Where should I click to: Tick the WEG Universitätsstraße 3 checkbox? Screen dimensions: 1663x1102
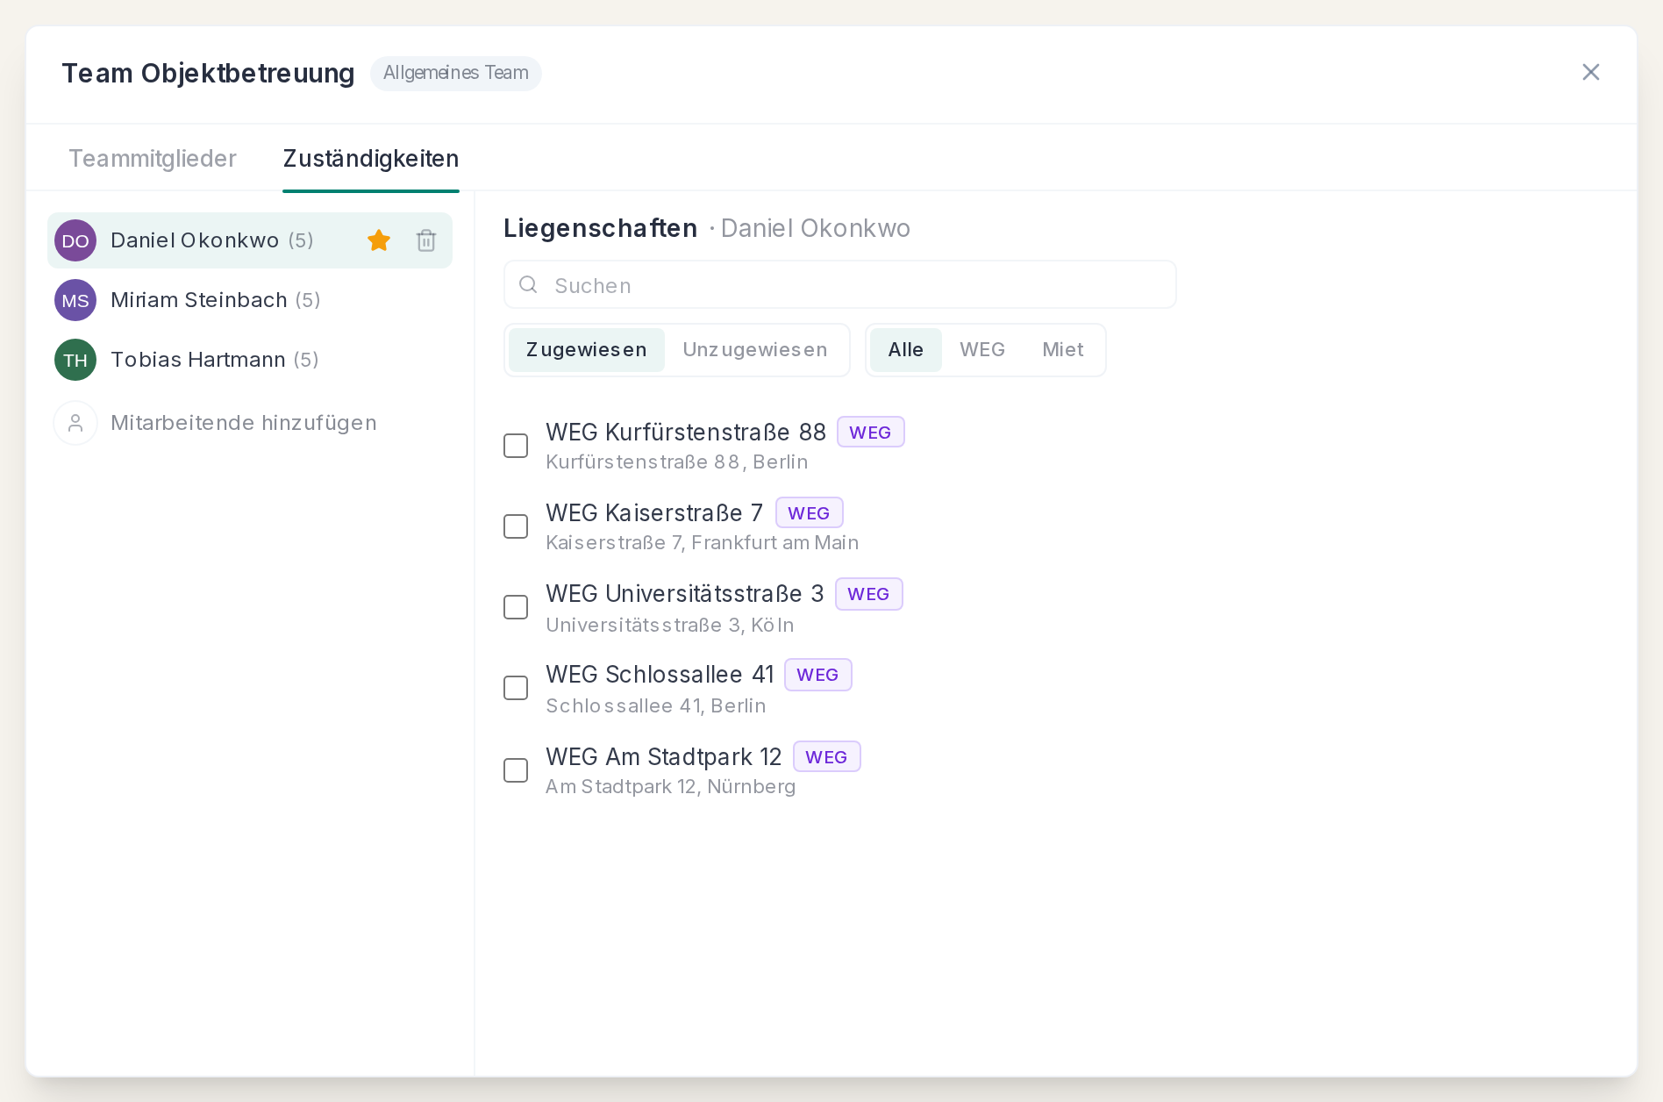[516, 607]
